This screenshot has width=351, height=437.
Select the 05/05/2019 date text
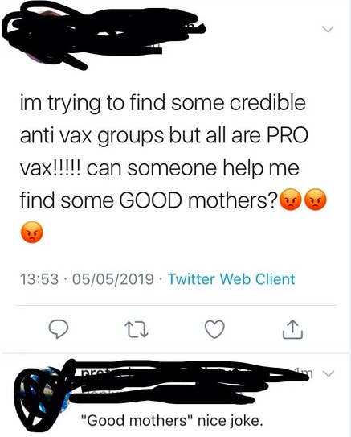point(113,279)
